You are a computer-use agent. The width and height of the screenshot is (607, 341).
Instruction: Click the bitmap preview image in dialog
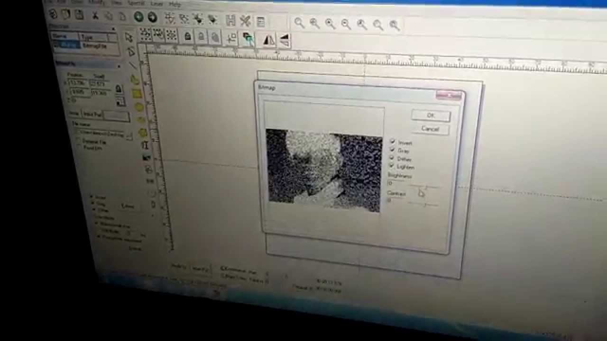point(324,170)
